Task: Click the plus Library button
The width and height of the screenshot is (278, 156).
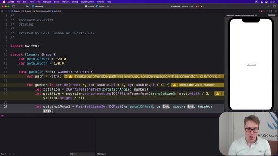Action: (x=268, y=6)
